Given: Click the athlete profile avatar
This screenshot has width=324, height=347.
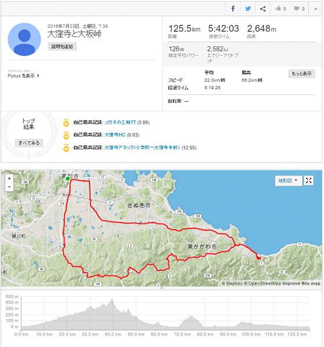Looking at the screenshot, I should pos(24,39).
